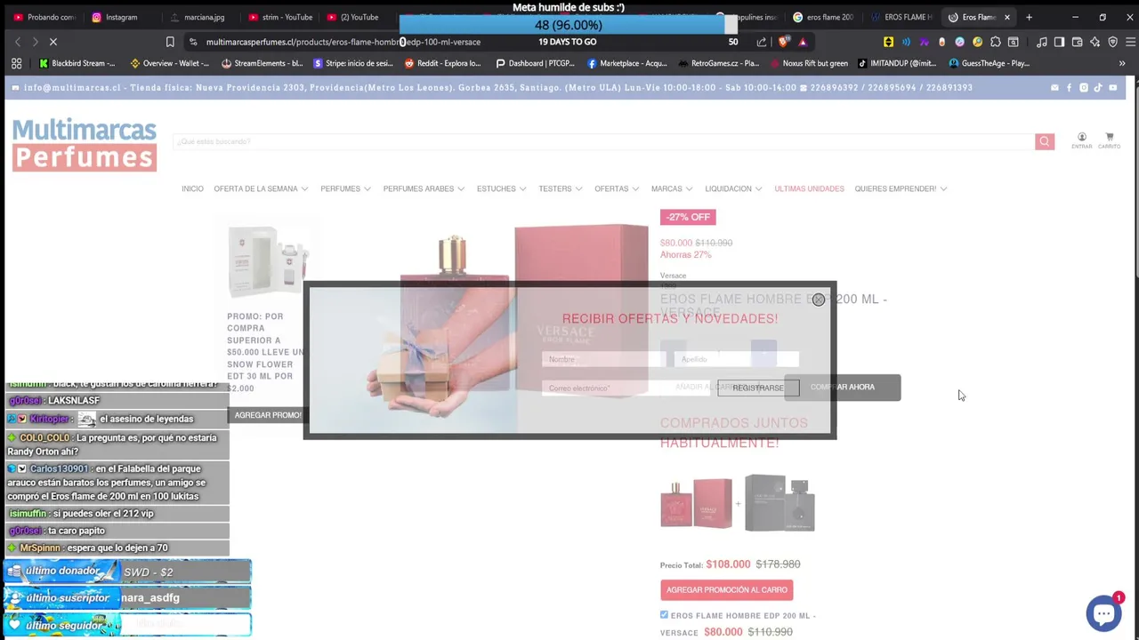Expand the MARCAS dropdown menu
The width and height of the screenshot is (1139, 640).
[672, 188]
